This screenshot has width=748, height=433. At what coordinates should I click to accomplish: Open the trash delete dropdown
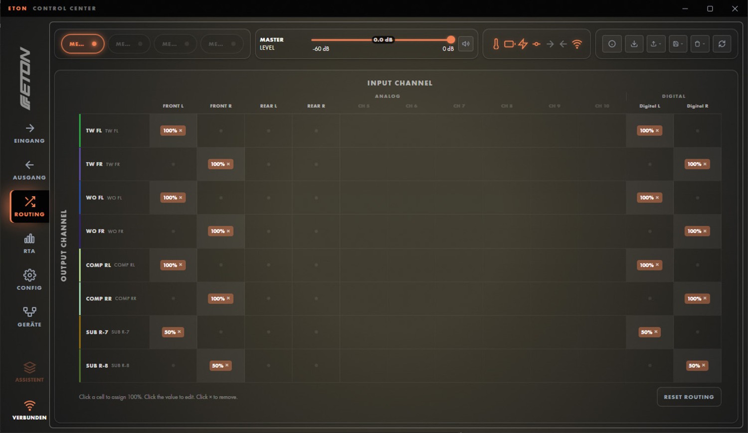point(700,44)
